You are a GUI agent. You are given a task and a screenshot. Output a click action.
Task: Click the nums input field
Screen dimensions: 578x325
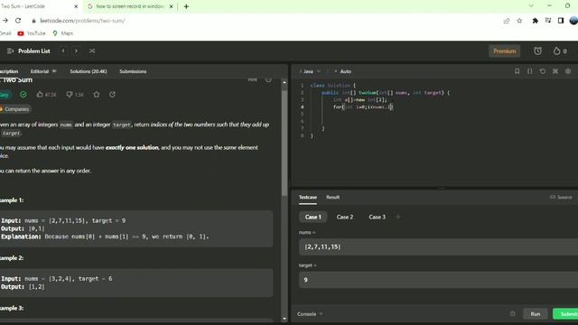tap(438, 246)
